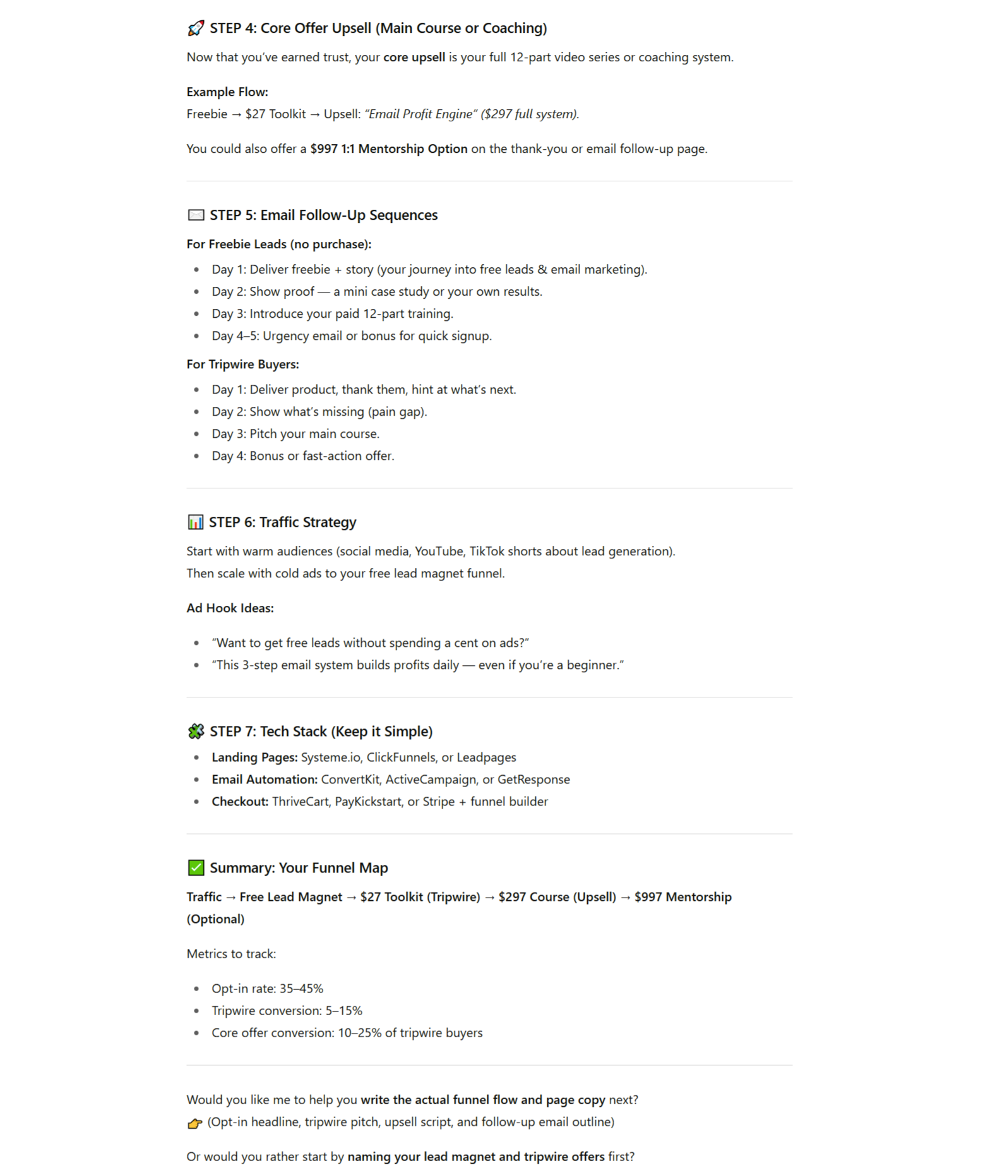Click the "Ad Hook Ideas:" subheading
Screen dimensions: 983x1175
point(230,608)
